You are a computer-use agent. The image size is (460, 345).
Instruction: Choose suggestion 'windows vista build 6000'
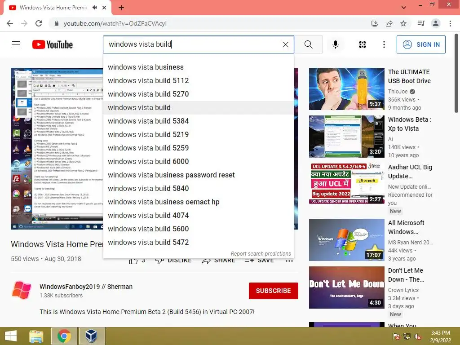198,162
